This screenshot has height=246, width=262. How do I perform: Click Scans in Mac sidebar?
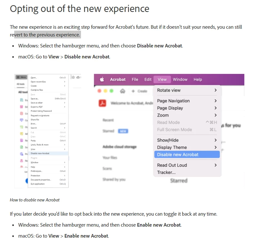[107, 169]
